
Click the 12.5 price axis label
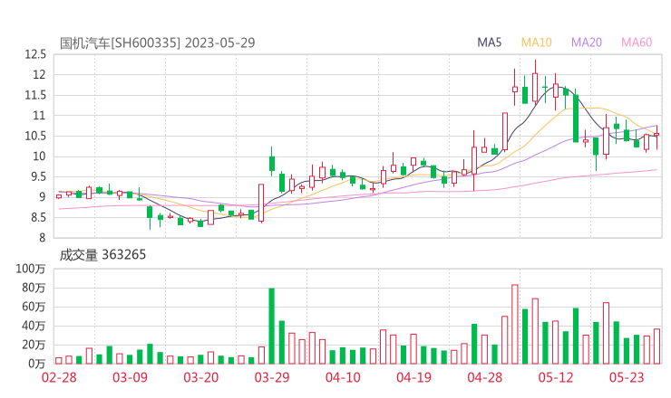tap(35, 54)
